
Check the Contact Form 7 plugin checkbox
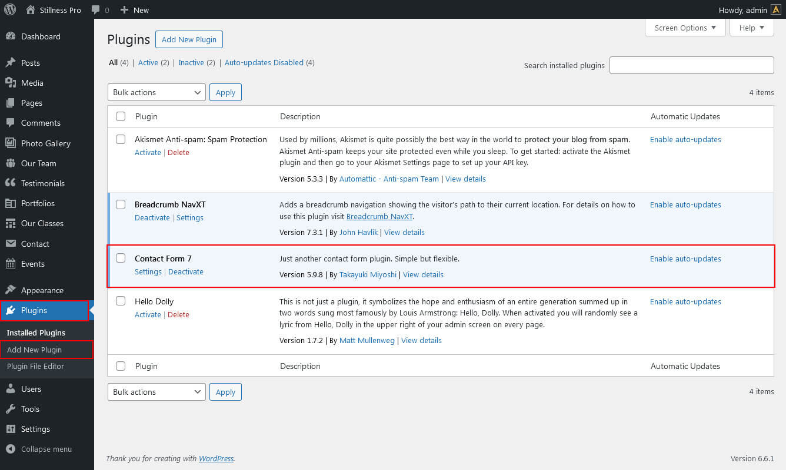click(121, 258)
